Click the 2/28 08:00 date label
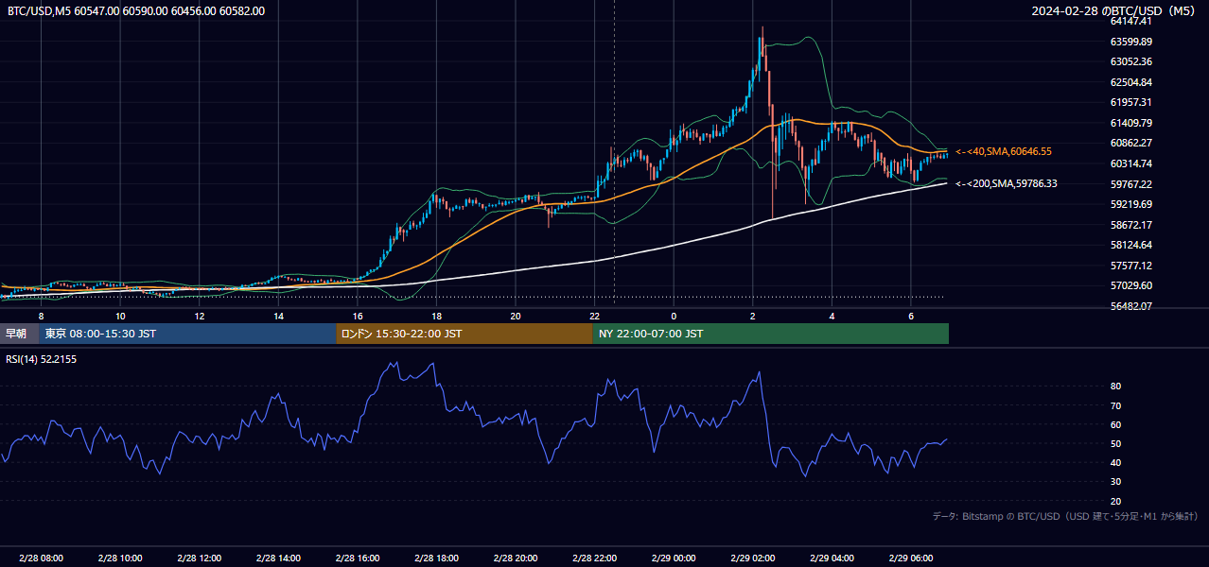 [x=41, y=558]
